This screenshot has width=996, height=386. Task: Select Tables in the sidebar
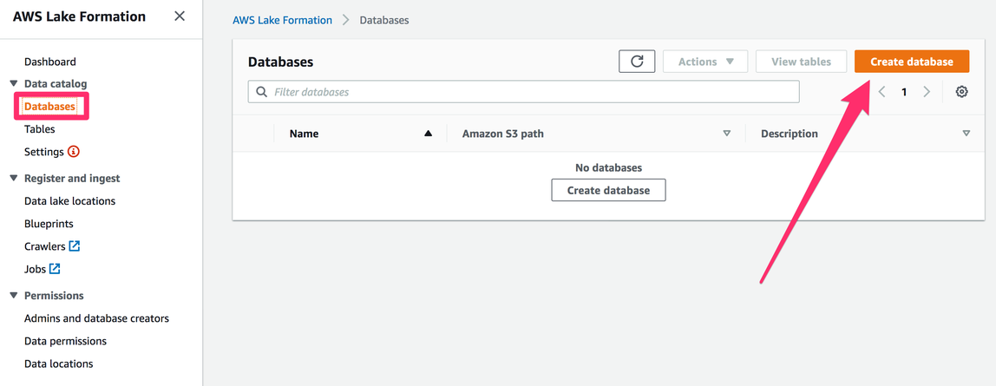point(40,129)
